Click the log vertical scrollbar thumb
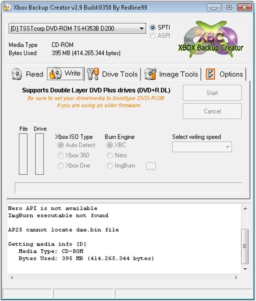Image resolution: width=256 pixels, height=301 pixels. [x=245, y=246]
